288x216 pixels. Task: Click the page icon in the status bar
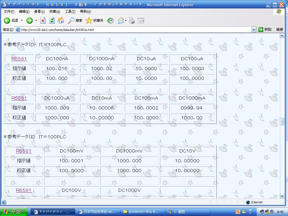tap(4, 202)
